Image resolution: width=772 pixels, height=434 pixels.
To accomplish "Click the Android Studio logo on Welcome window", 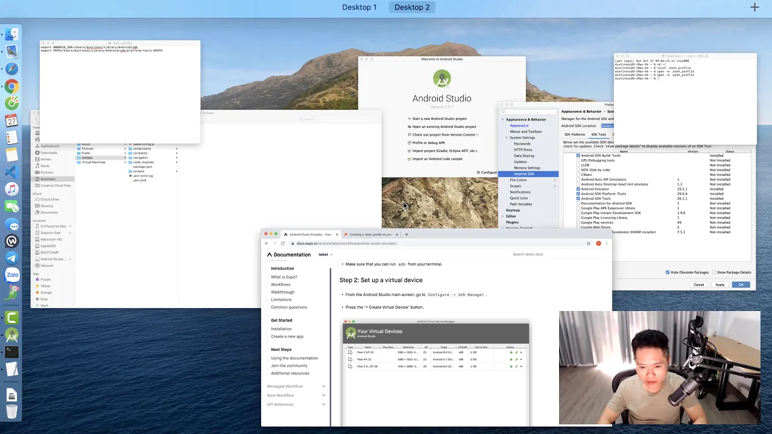I will click(441, 80).
